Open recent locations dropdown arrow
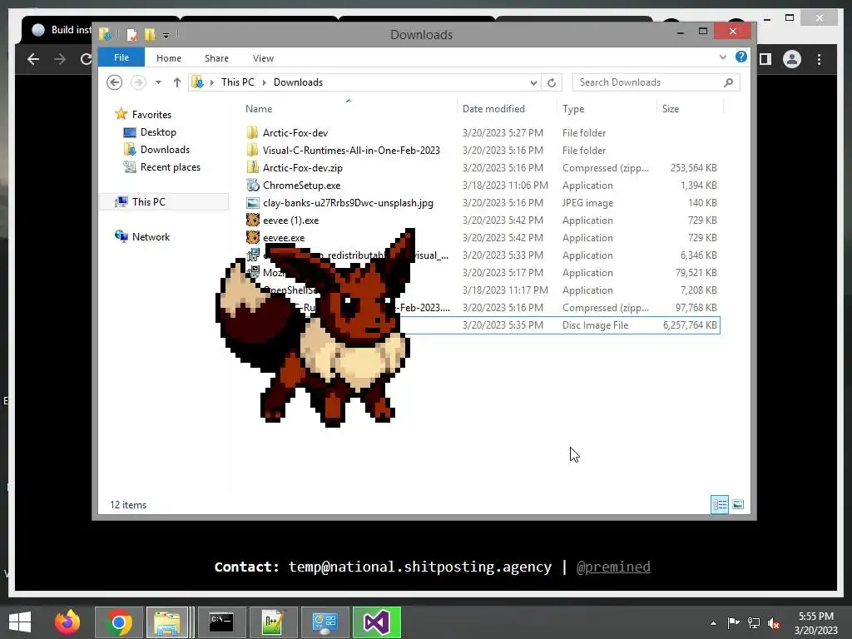852x639 pixels. pos(158,82)
